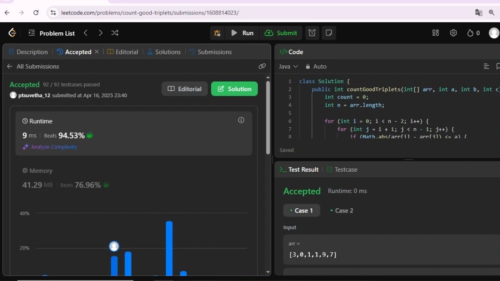Close the Accepted tab
The width and height of the screenshot is (500, 281).
97,51
